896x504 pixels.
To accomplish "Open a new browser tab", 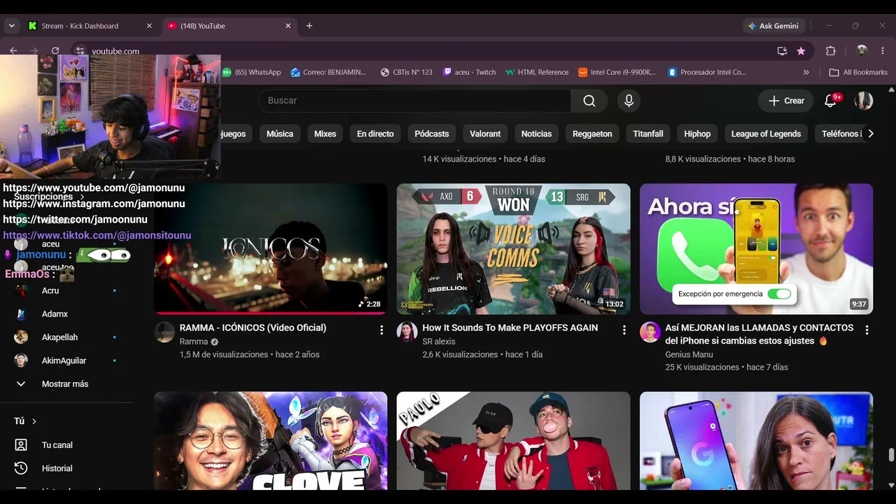I will (309, 26).
